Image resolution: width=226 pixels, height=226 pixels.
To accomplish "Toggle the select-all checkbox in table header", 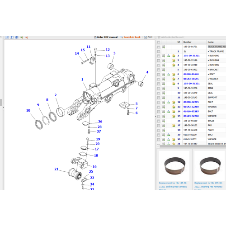I will 159,42.
